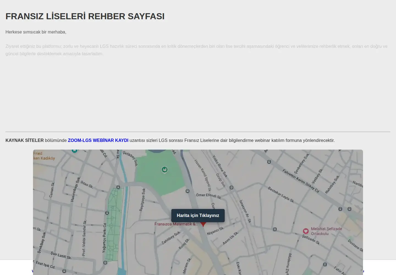Click the pink heart marker for Melahat Şefizade Ortaokulu
Screen dimensions: 396x275
[x=306, y=231]
